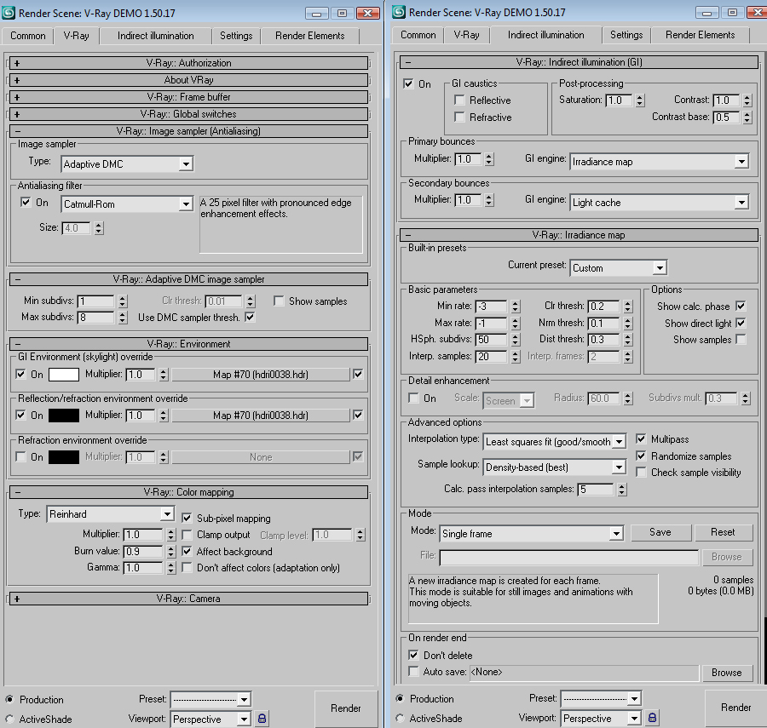Select the V-Ray tab in right window
The image size is (767, 728).
point(467,35)
